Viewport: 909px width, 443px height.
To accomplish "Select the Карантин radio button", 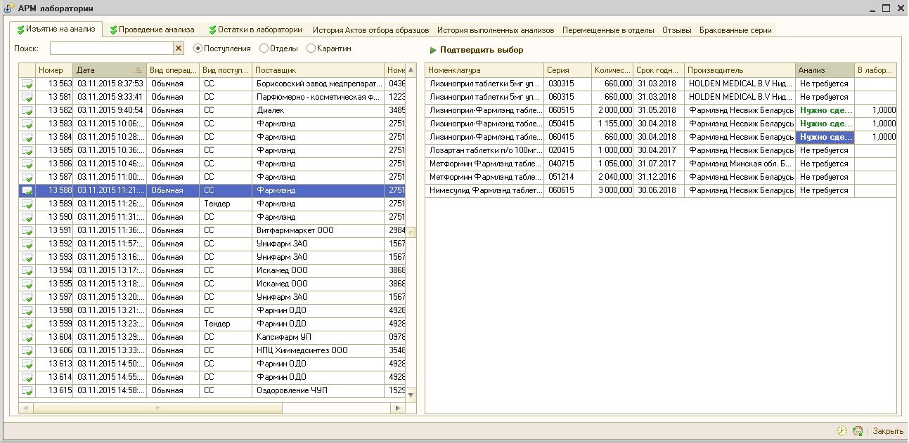I will tap(311, 48).
